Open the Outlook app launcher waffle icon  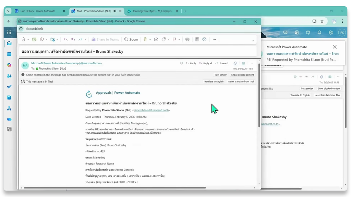[x=9, y=32]
